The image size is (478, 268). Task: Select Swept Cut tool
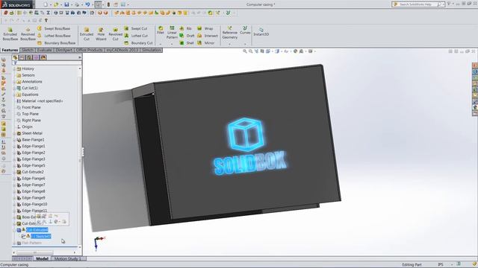[136, 28]
